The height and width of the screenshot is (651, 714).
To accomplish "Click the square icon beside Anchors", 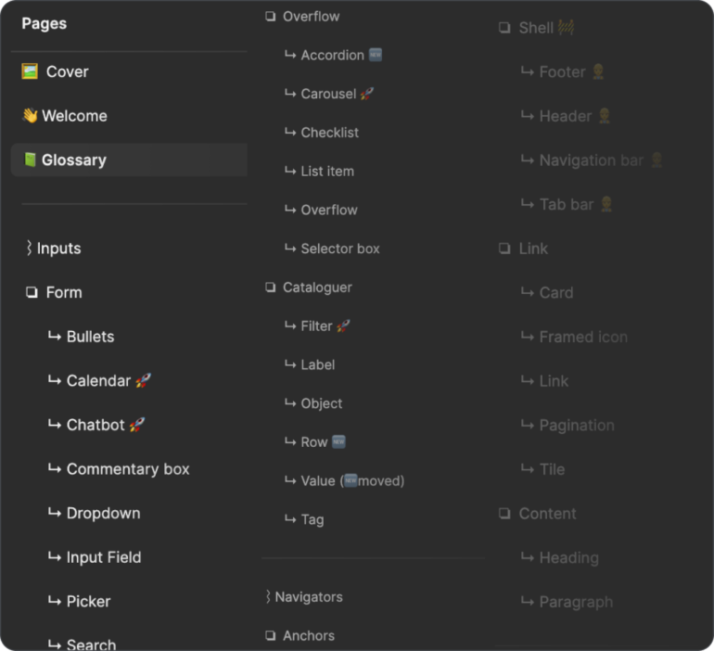I will coord(271,636).
